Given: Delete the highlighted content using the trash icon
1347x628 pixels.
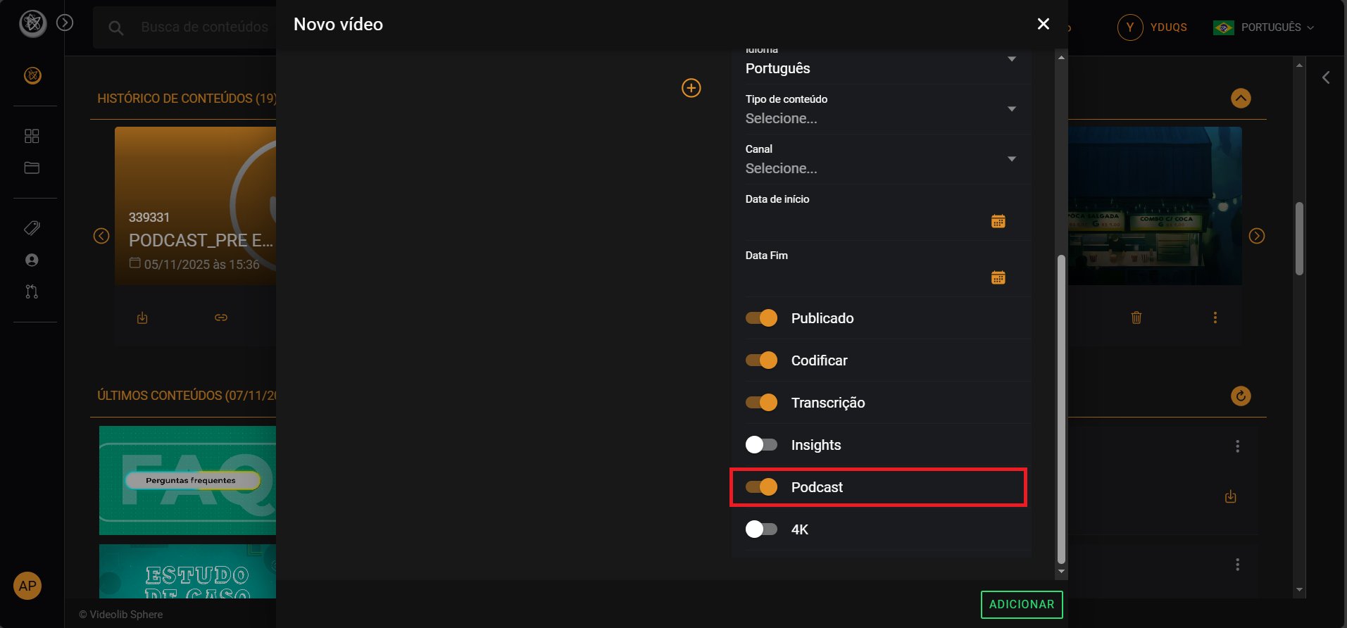Looking at the screenshot, I should coord(1135,317).
